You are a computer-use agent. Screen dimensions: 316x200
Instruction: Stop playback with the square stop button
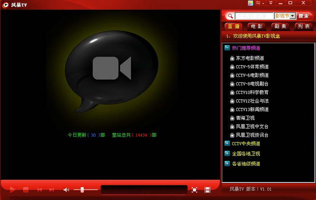click(26, 190)
